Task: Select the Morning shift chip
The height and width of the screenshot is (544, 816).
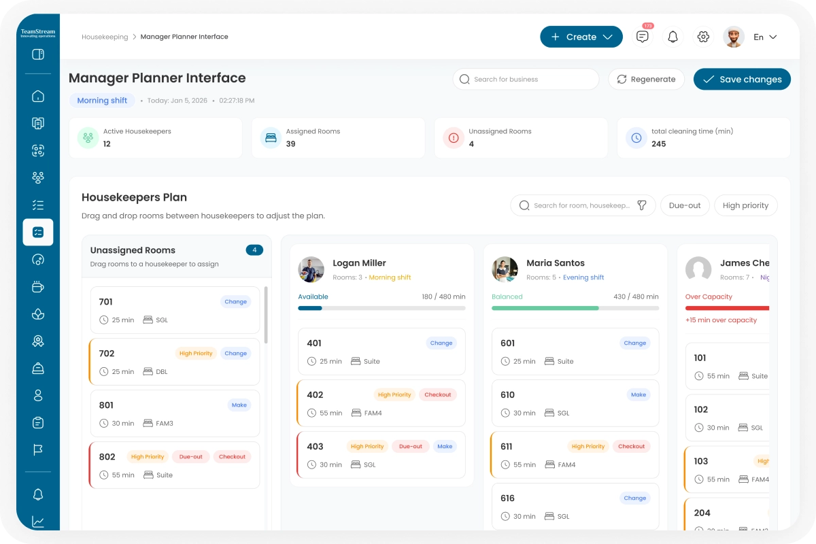Action: tap(102, 101)
